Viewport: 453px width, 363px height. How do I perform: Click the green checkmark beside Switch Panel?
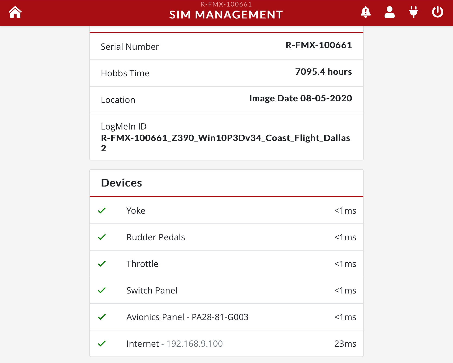[x=102, y=291]
